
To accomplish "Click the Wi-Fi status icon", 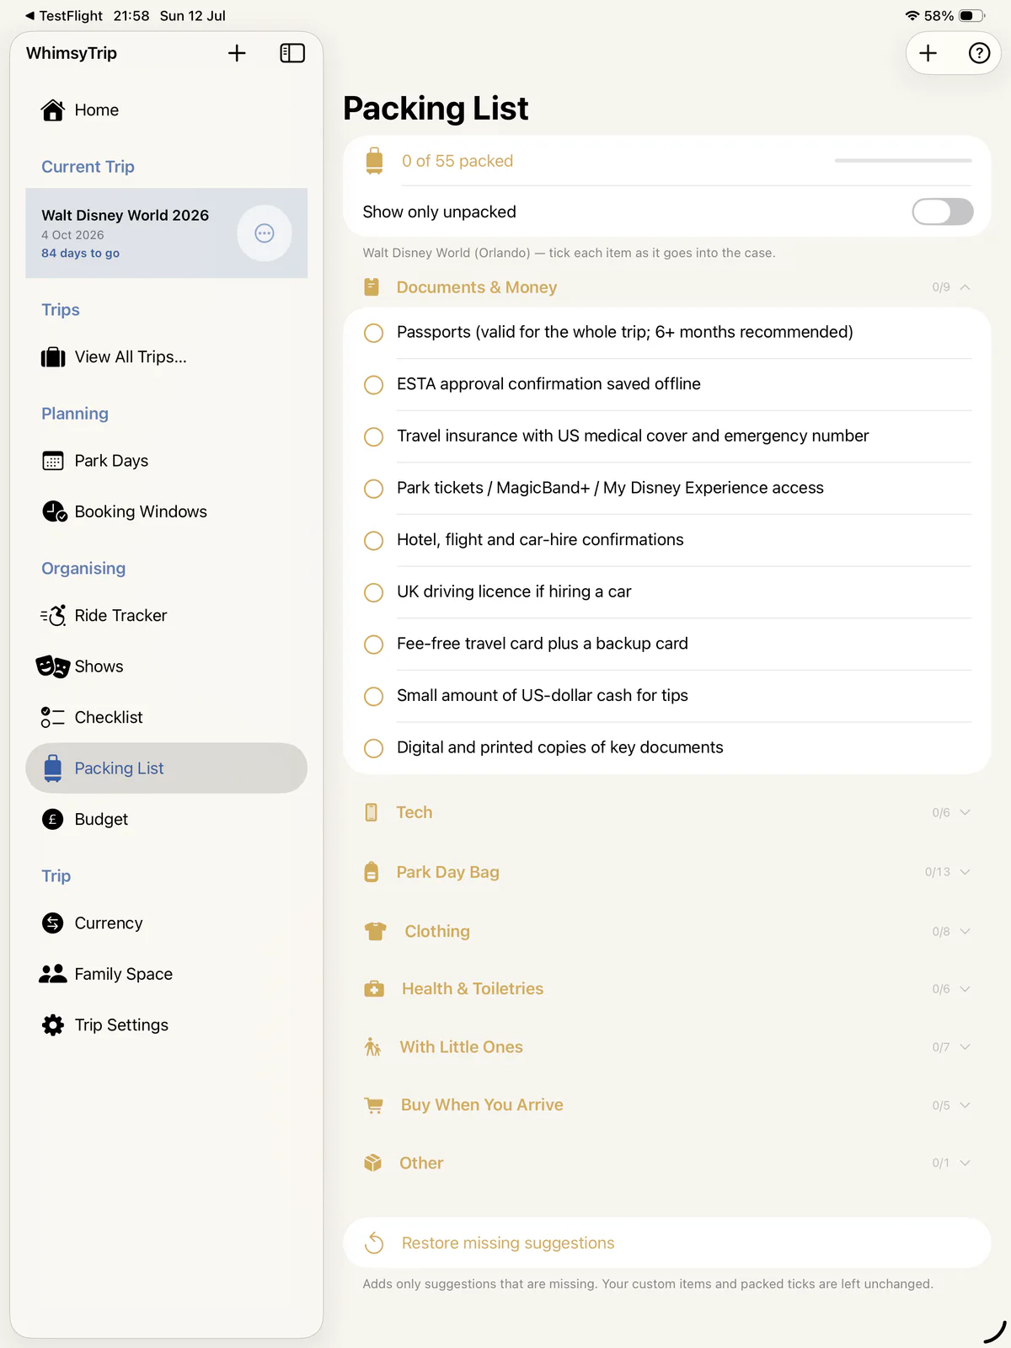I will [912, 16].
